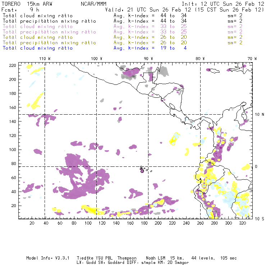Click the "Model Info: V3.3.1" text
The width and height of the screenshot is (266, 266).
(x=48, y=258)
